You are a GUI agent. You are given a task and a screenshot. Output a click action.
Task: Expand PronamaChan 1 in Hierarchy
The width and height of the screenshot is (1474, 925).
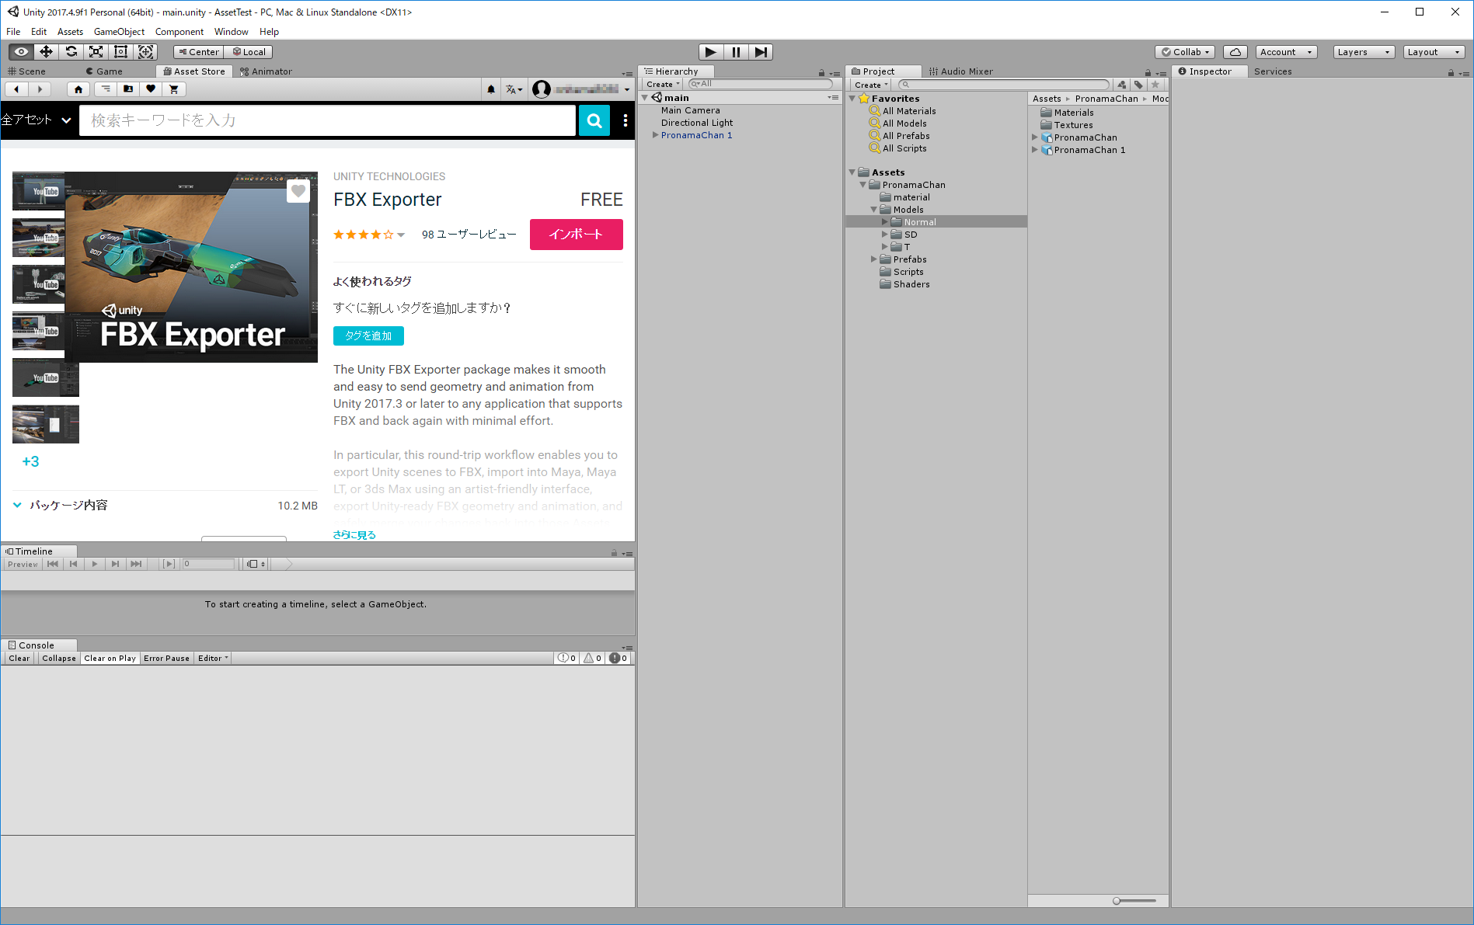pyautogui.click(x=656, y=135)
